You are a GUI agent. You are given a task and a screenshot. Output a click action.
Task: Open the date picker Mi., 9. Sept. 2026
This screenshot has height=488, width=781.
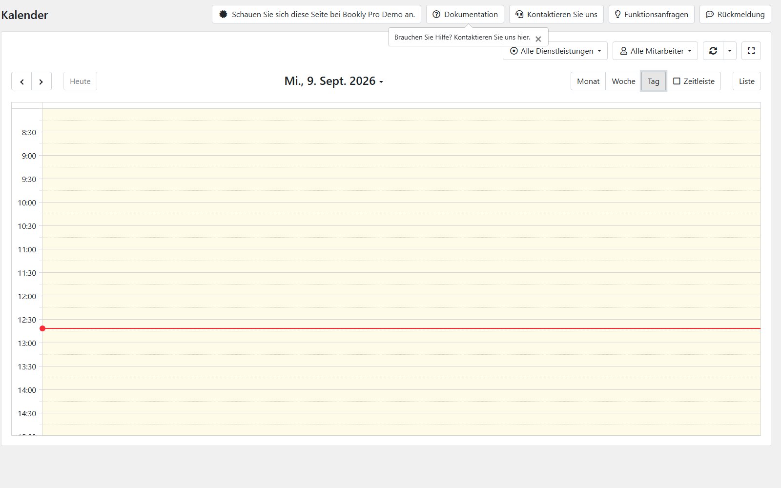click(334, 81)
